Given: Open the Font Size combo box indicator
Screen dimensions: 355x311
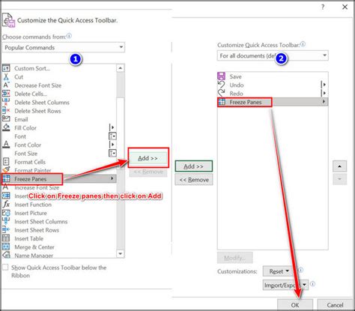Looking at the screenshot, I should coord(112,153).
